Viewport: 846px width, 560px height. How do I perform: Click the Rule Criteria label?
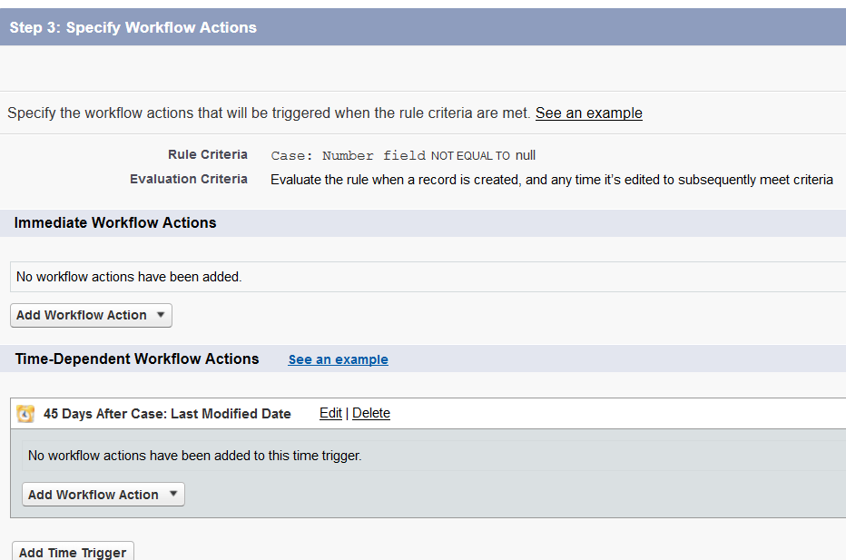(x=207, y=154)
